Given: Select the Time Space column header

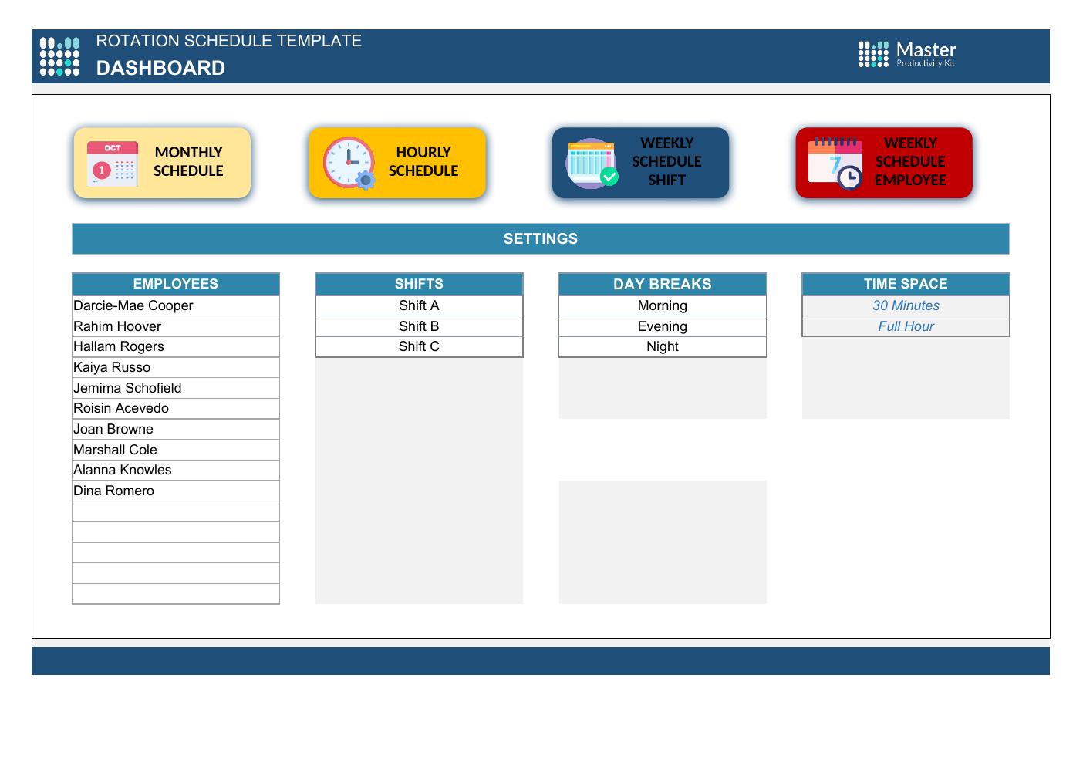Looking at the screenshot, I should coord(906,284).
